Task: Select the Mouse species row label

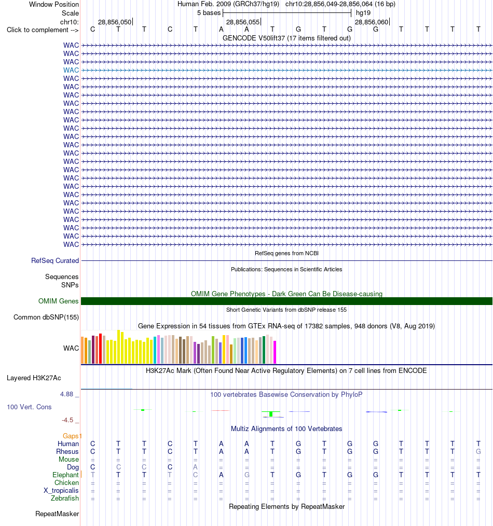Action: (69, 459)
